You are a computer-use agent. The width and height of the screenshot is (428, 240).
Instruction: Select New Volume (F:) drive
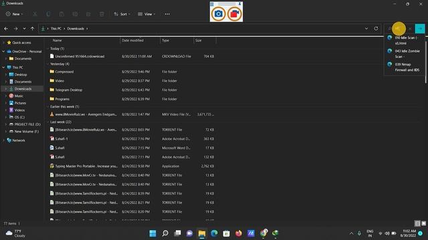point(27,131)
